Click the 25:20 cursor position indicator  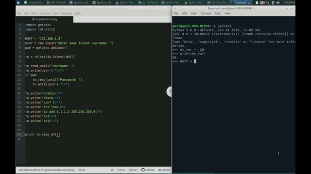82,170
